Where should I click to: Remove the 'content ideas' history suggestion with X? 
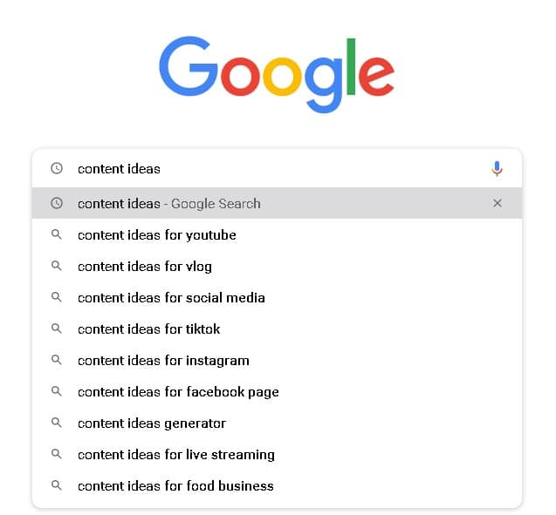pyautogui.click(x=498, y=203)
